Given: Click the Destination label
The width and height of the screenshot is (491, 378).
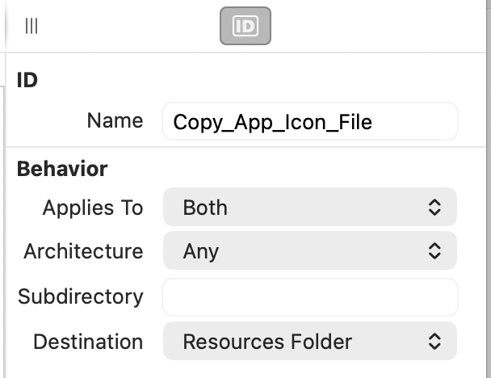Looking at the screenshot, I should pyautogui.click(x=88, y=342).
